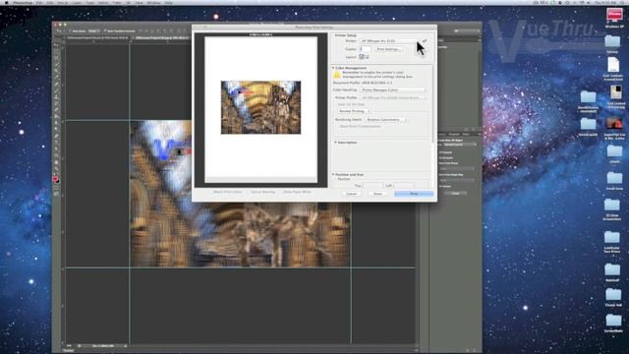
Task: Click the print preview image thumbnail
Action: (260, 107)
